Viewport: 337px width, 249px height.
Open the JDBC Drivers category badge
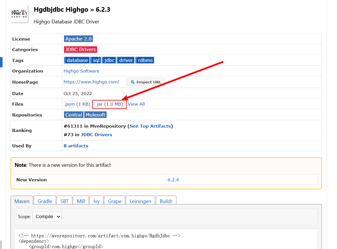pyautogui.click(x=81, y=49)
